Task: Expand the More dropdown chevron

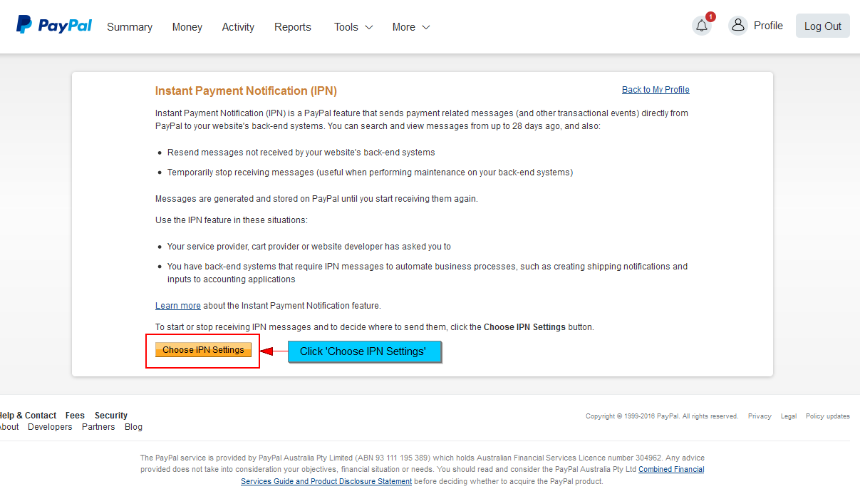Action: pos(426,27)
